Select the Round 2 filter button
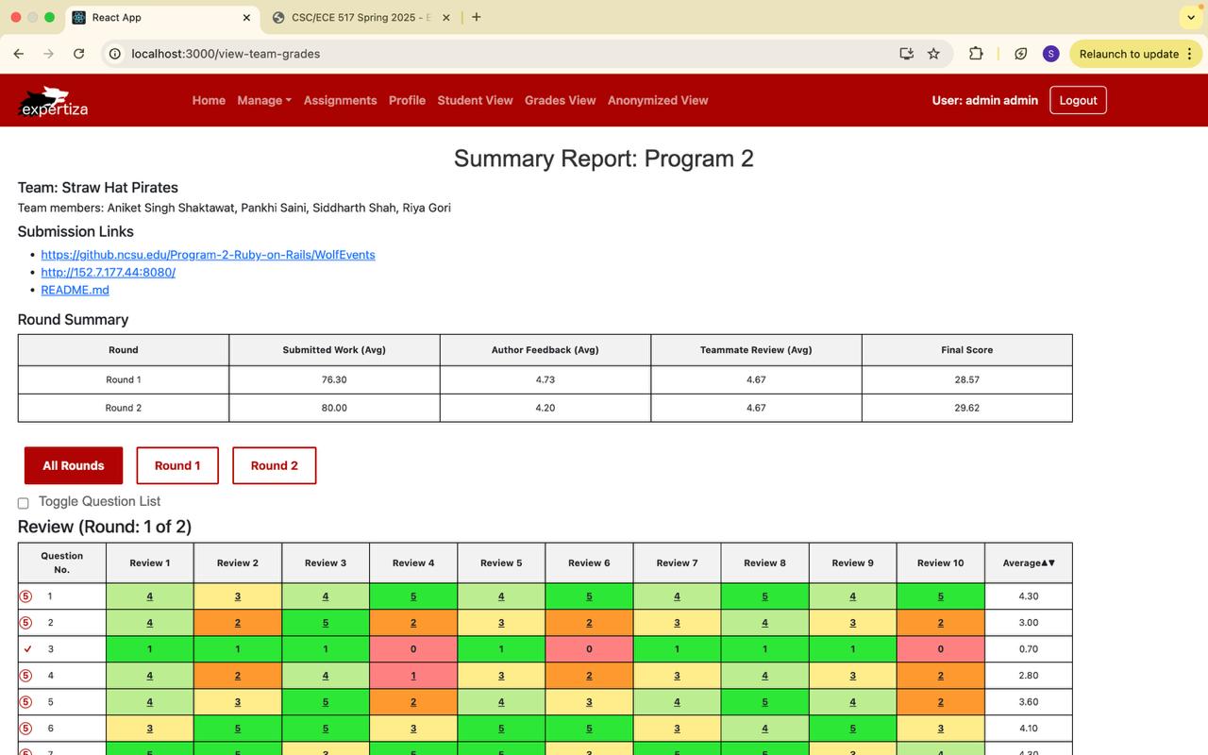Screen dimensions: 1208x755 (x=274, y=465)
